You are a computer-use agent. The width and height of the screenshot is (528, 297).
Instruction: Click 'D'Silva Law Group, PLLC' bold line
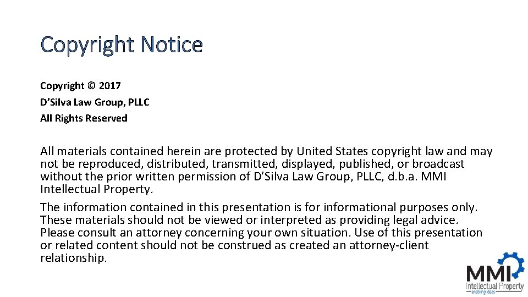pos(95,102)
